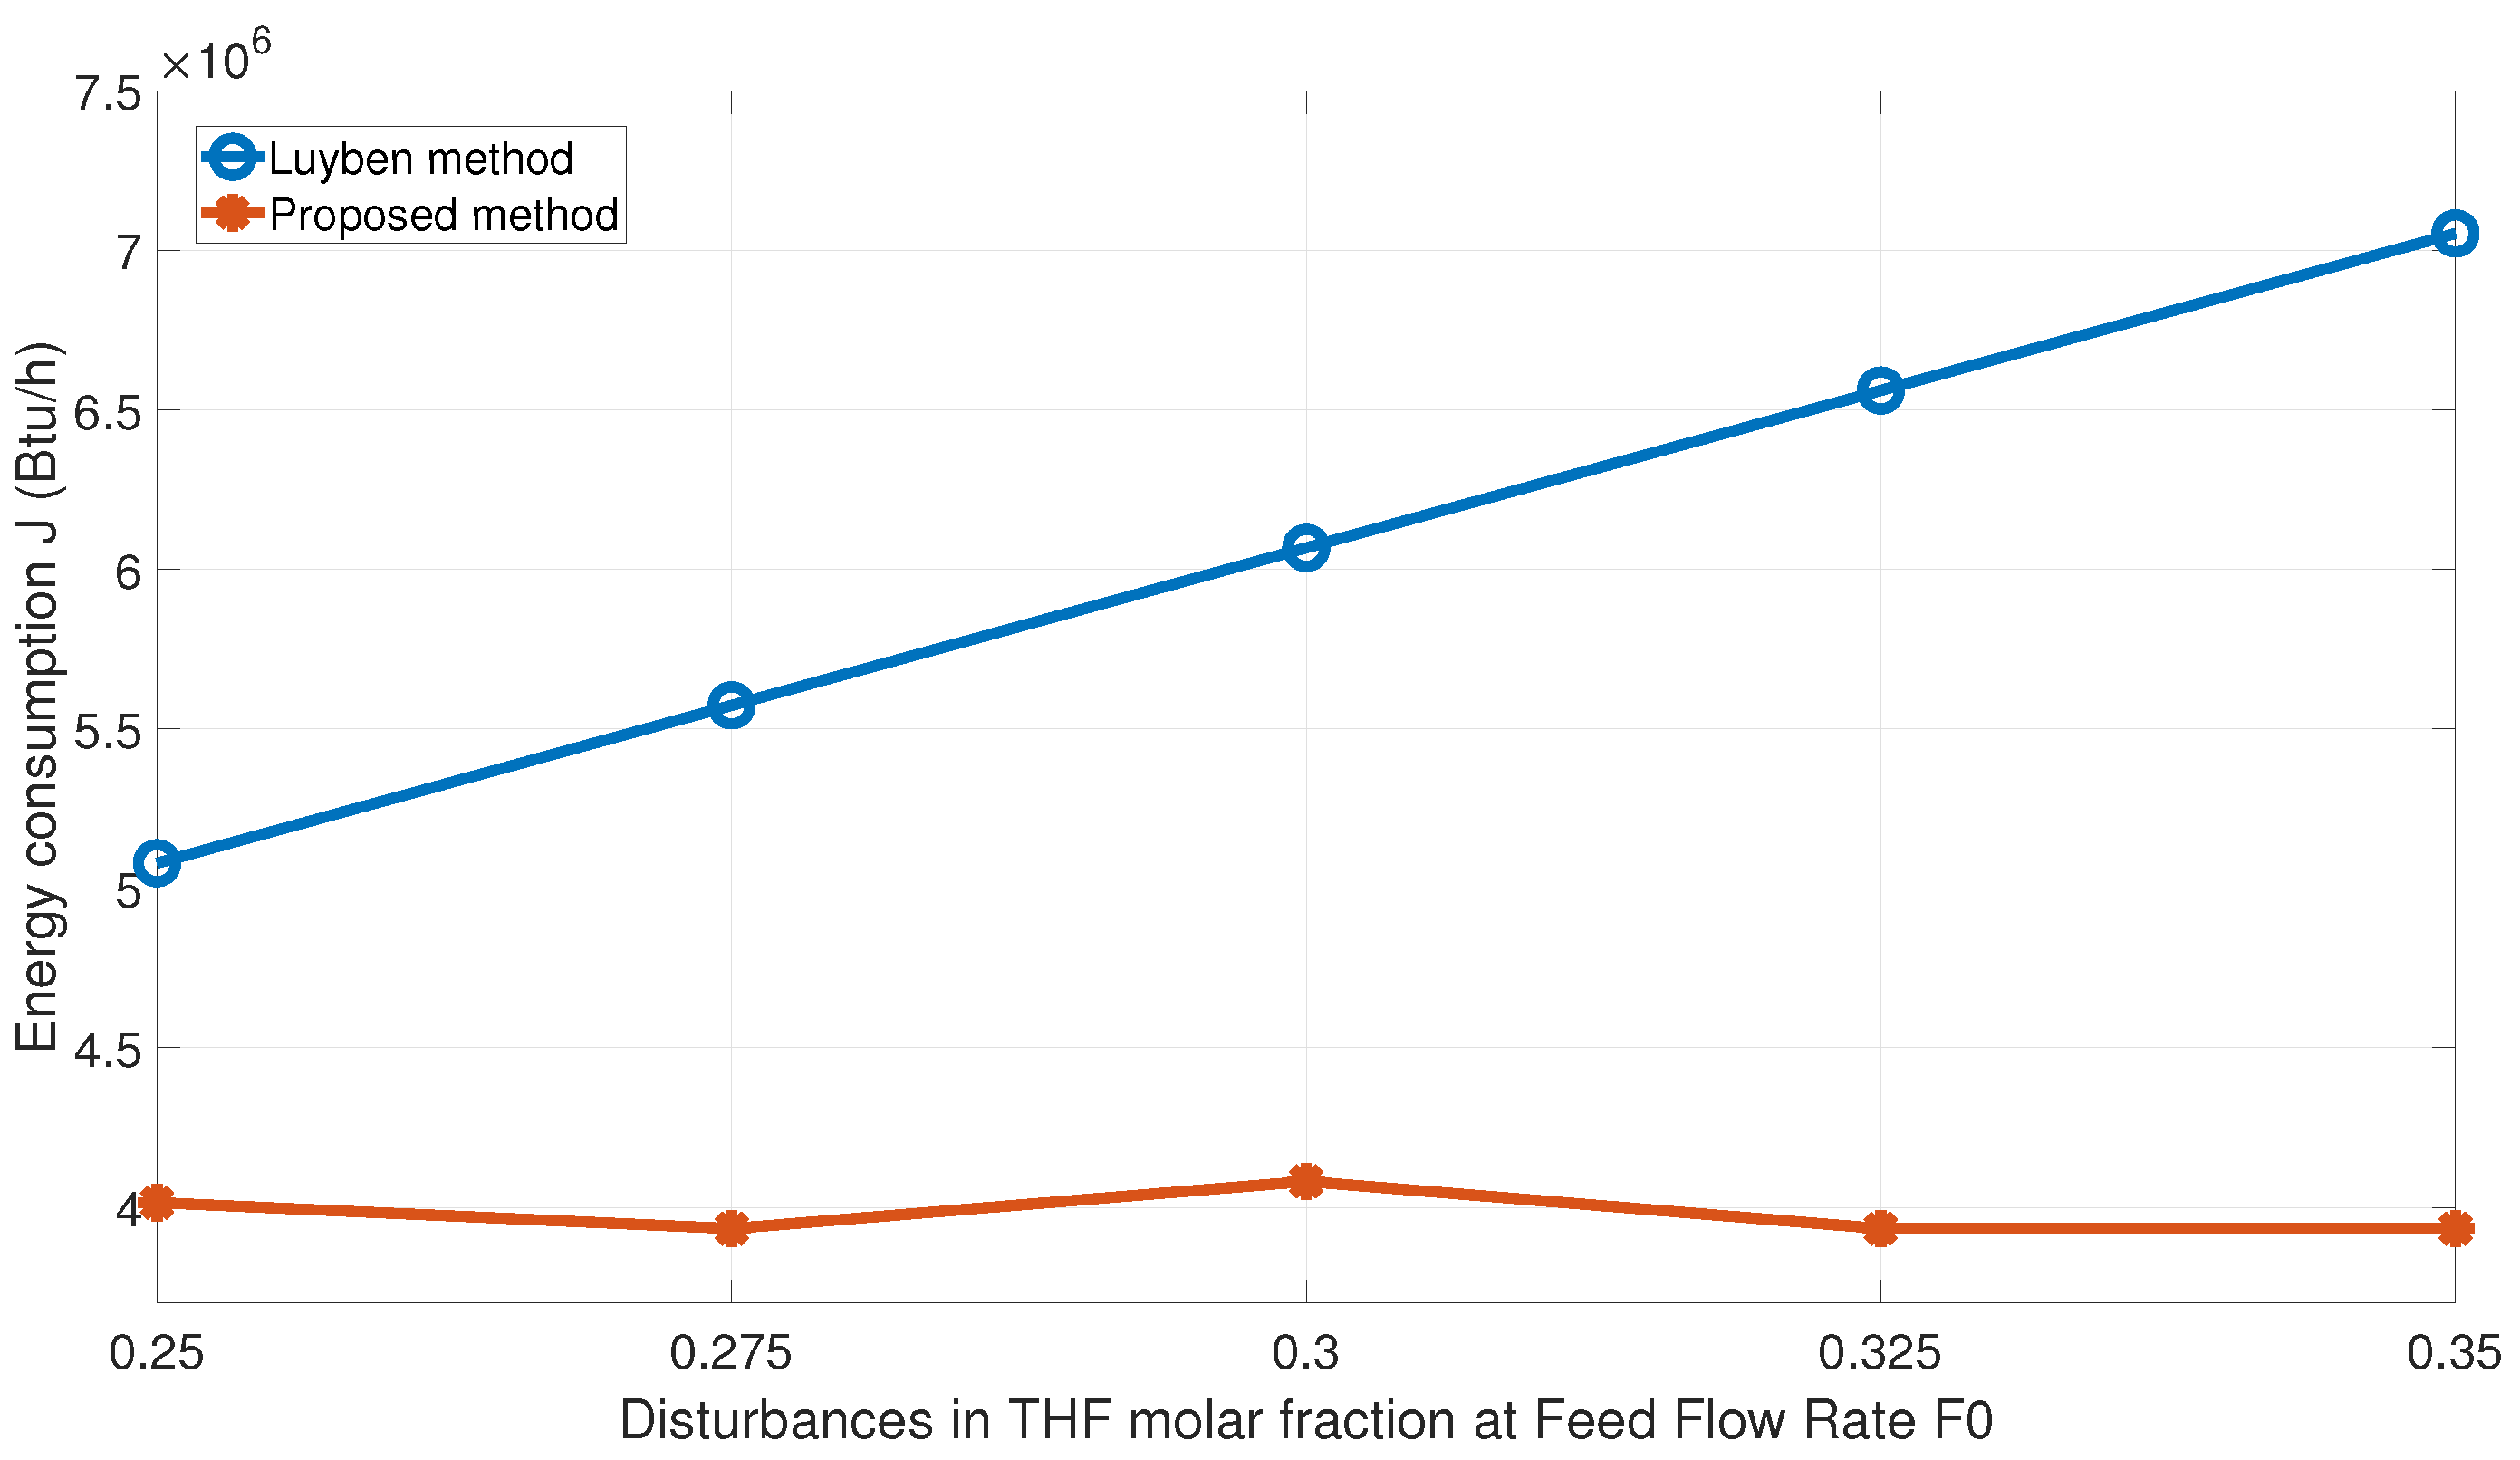Click the orange star icon in legend
The image size is (2520, 1460).
point(232,213)
